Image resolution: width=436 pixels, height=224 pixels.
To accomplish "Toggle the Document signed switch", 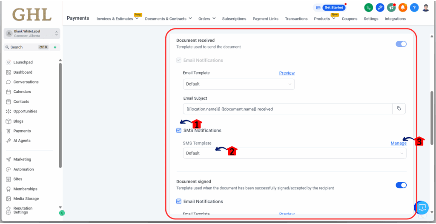I will coord(401,185).
